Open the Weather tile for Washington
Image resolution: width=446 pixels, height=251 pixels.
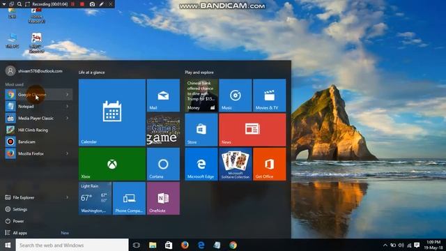(95, 198)
